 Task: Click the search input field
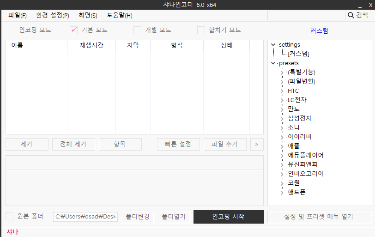306,16
